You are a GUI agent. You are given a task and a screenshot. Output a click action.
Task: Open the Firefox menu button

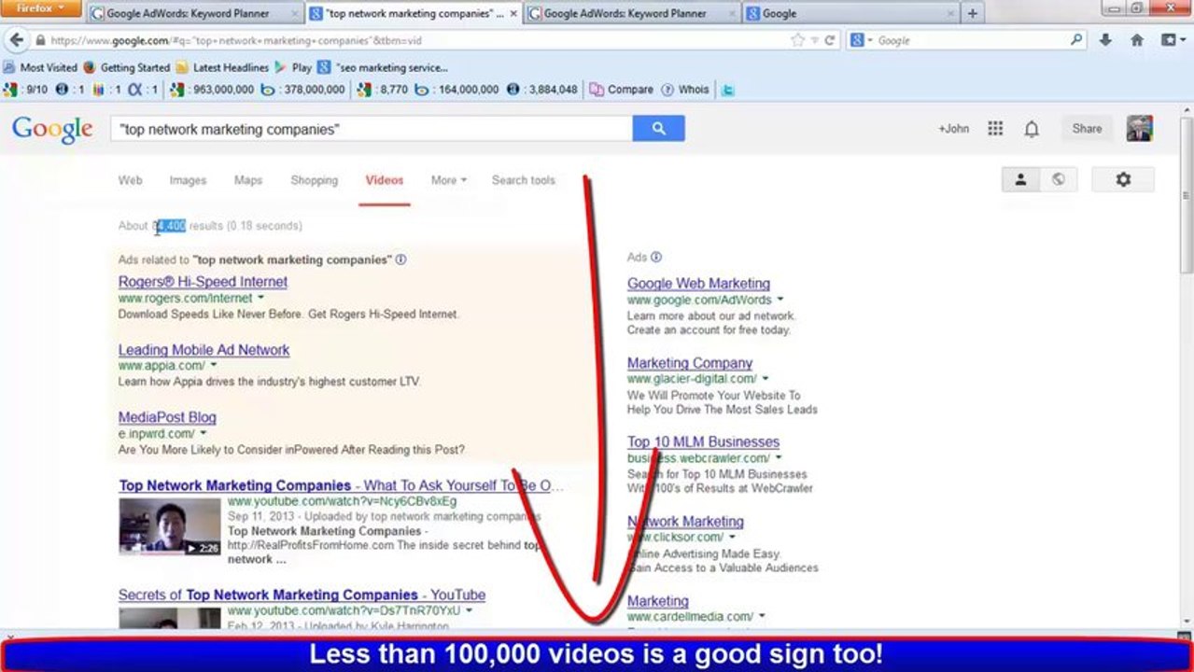[x=42, y=8]
